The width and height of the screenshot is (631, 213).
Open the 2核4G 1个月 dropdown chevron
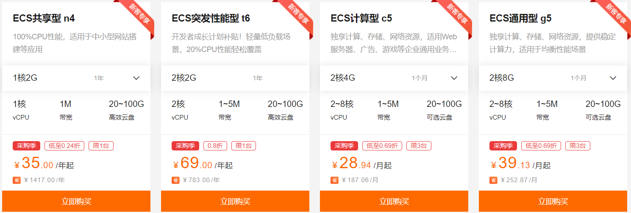point(454,78)
